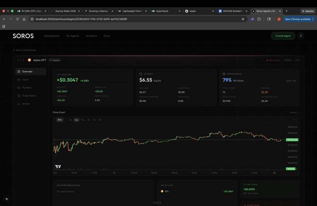Click the browser home icon

[x=24, y=19]
